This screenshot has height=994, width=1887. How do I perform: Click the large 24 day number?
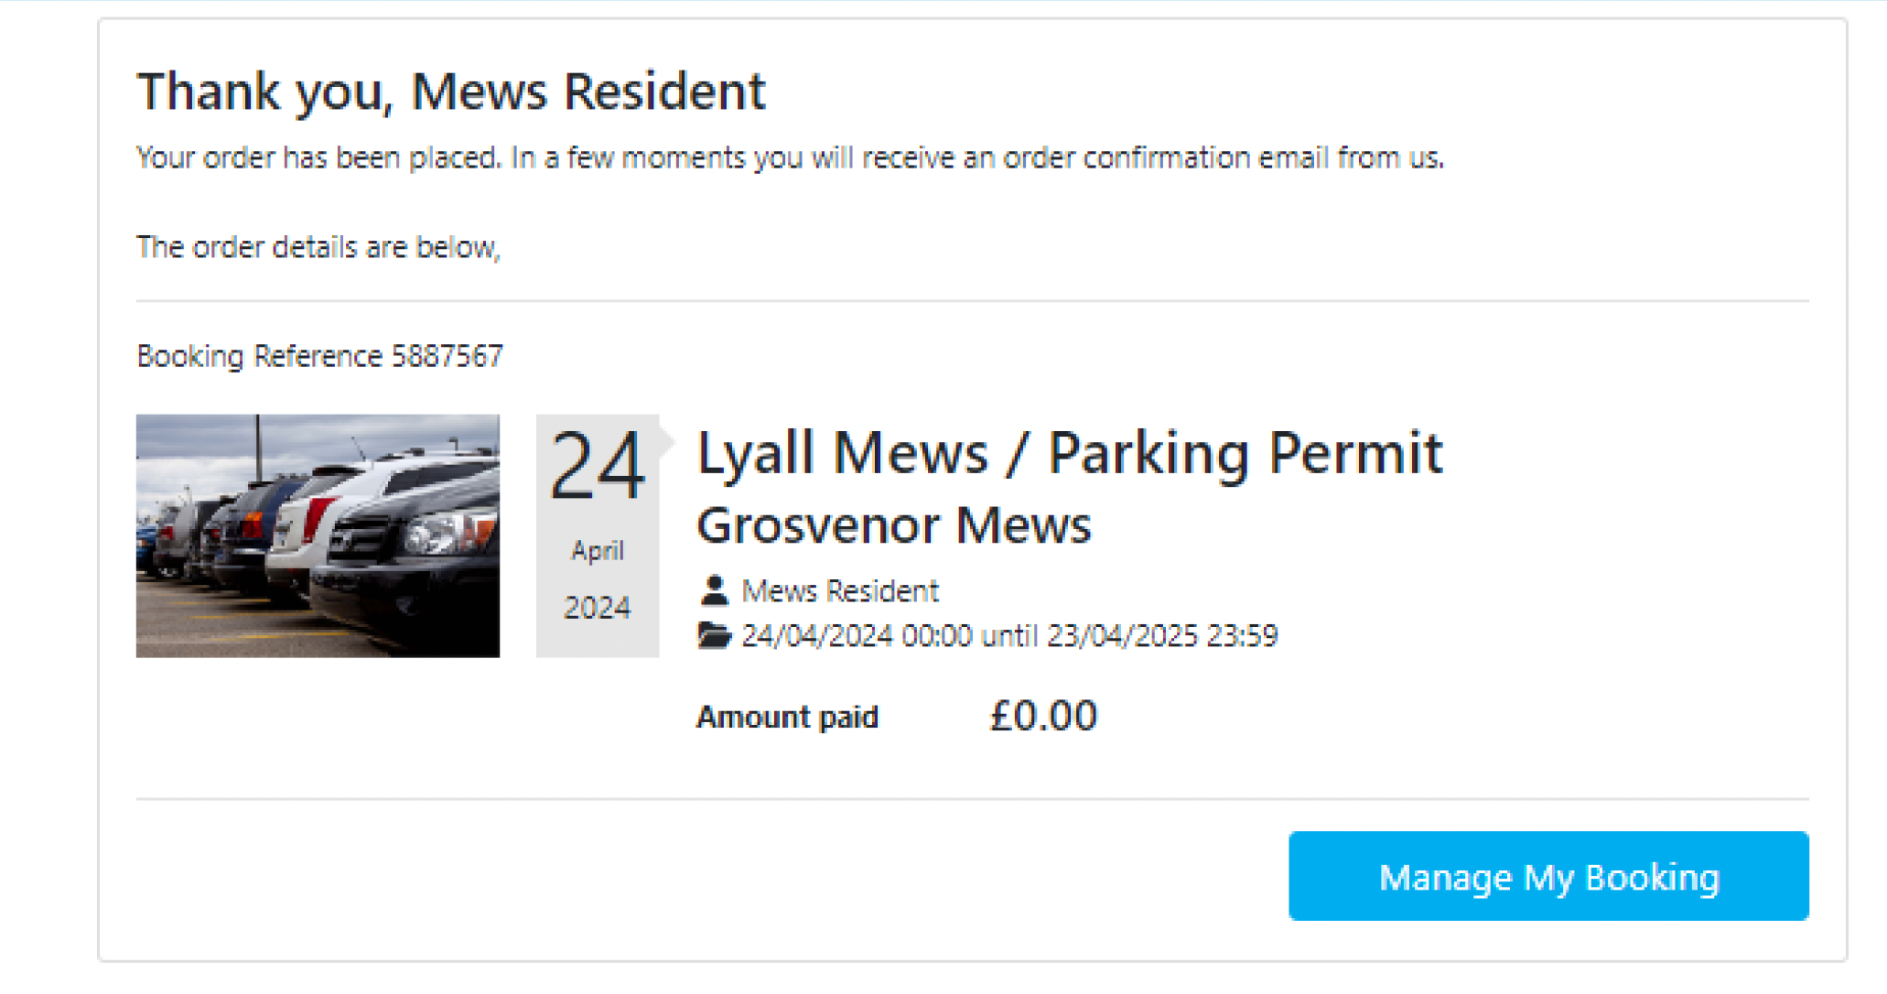[x=598, y=466]
